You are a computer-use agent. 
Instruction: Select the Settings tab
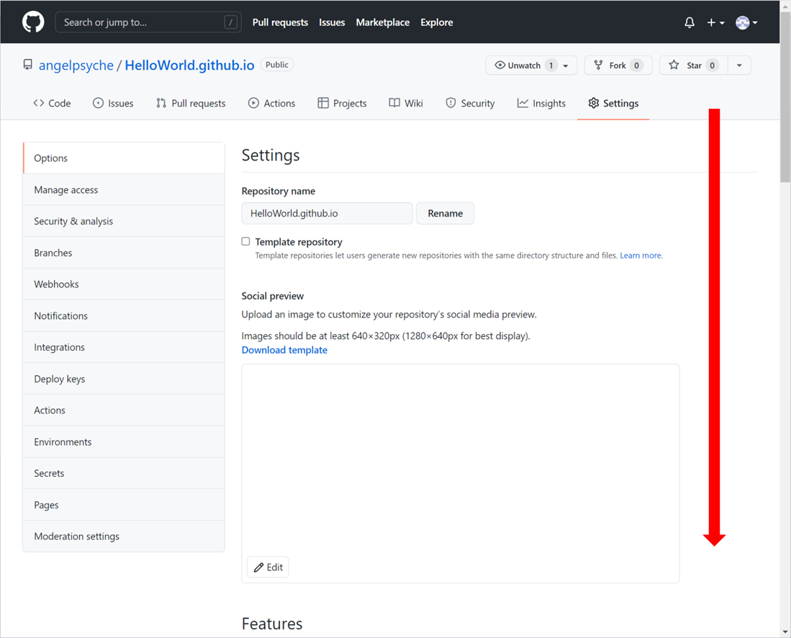coord(613,103)
